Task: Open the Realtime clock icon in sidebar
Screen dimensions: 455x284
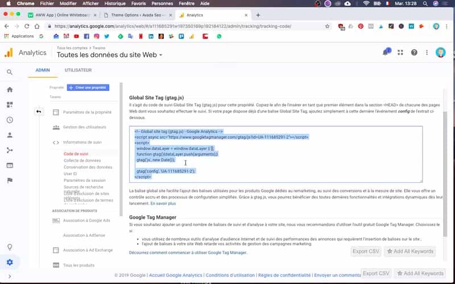Action: pyautogui.click(x=10, y=120)
